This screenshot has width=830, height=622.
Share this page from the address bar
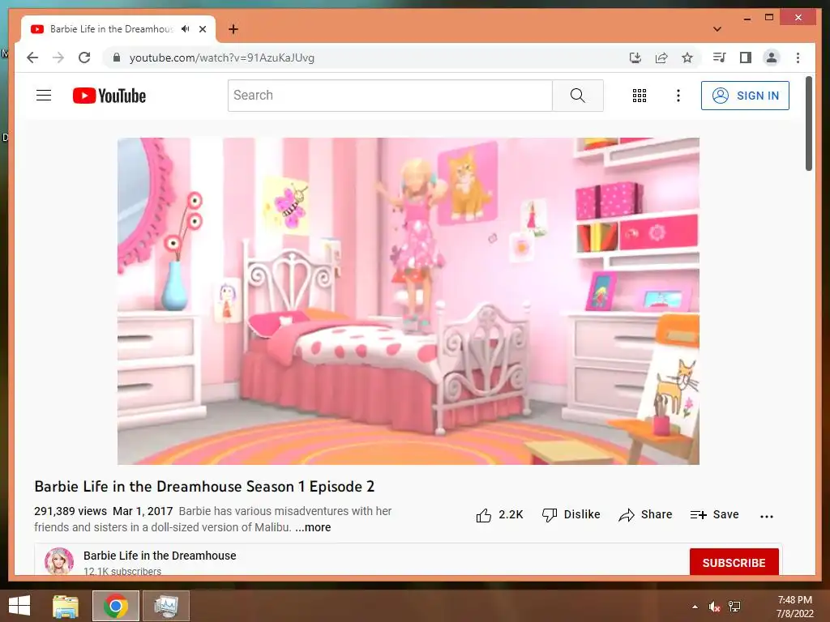click(661, 58)
